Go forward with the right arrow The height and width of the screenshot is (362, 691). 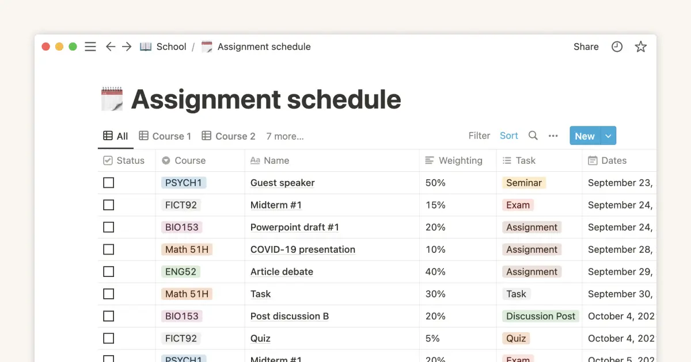[x=127, y=47]
